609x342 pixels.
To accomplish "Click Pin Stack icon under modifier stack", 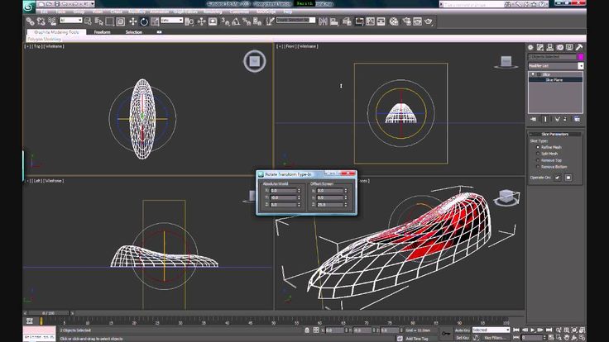I will pos(533,120).
